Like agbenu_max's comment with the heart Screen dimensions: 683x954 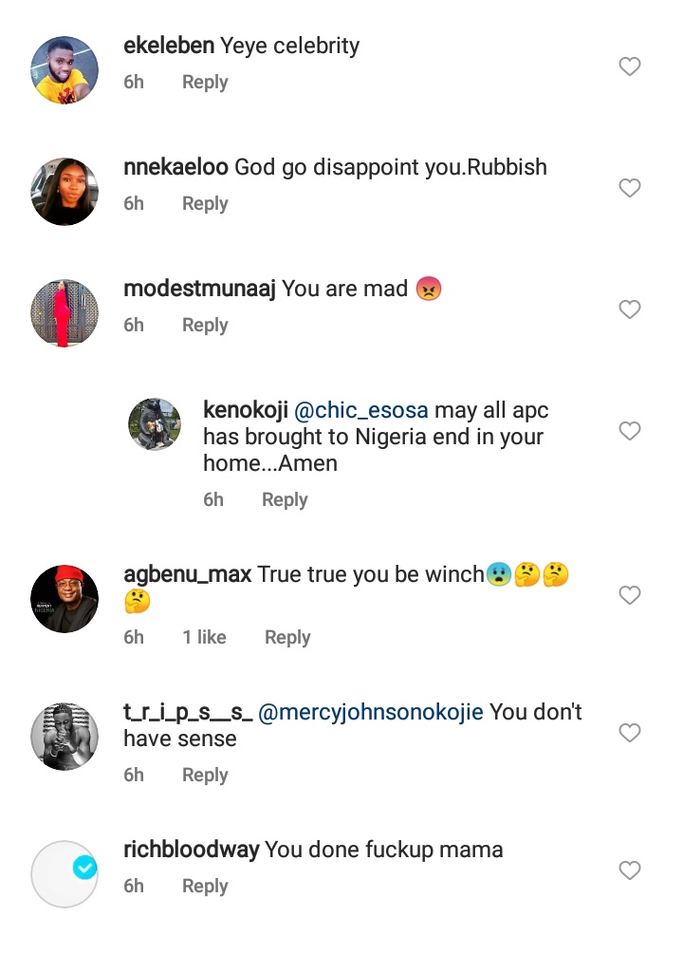[629, 595]
